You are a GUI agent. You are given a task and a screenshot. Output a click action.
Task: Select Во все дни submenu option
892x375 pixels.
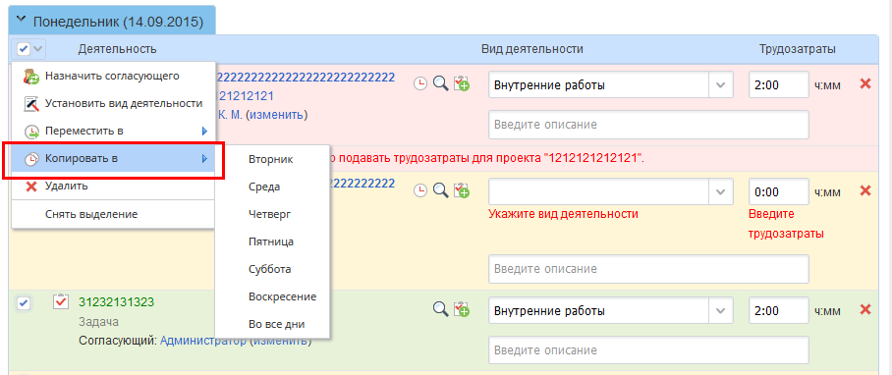(x=277, y=324)
